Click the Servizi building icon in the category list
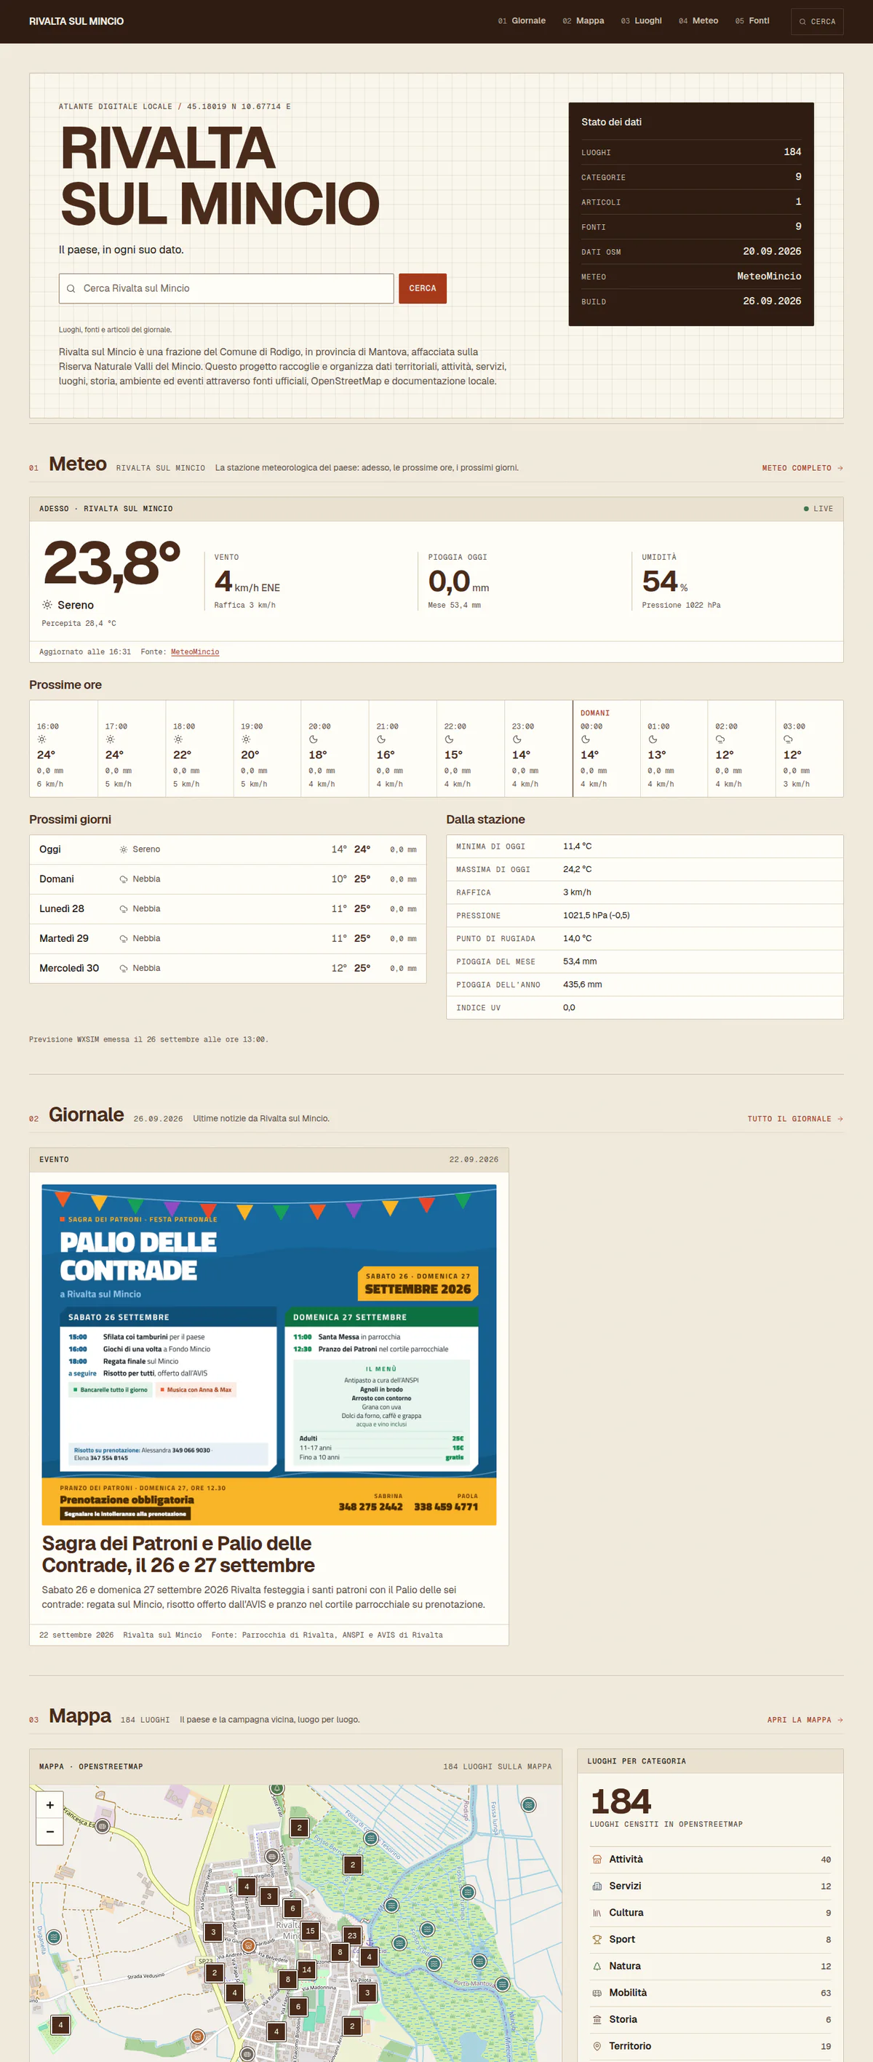The width and height of the screenshot is (873, 2062). click(597, 1886)
